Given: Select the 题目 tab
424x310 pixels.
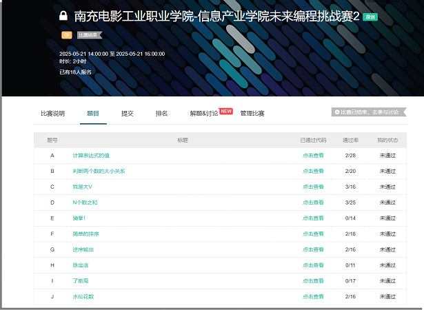Looking at the screenshot, I should tap(93, 114).
